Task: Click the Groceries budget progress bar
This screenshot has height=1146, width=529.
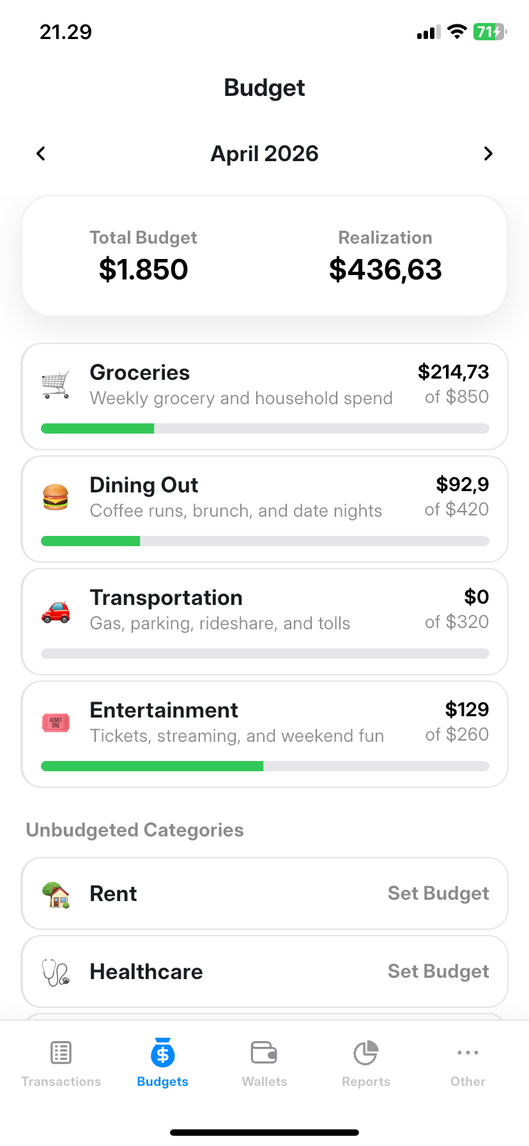Action: point(264,428)
